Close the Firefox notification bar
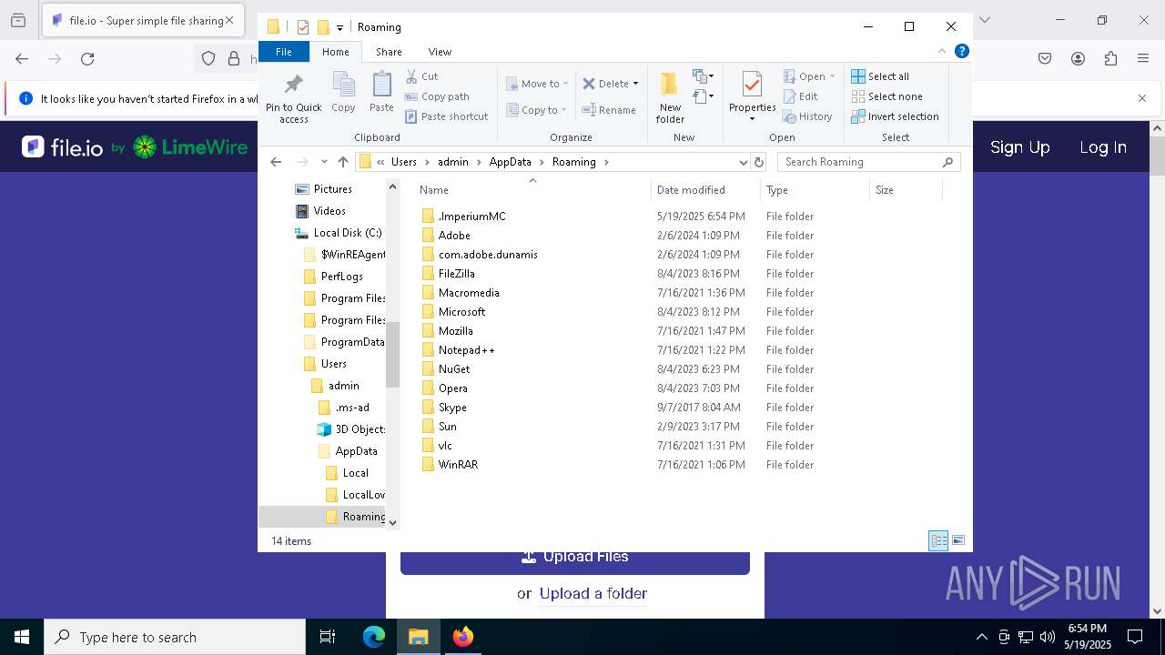The image size is (1165, 655). (1142, 98)
